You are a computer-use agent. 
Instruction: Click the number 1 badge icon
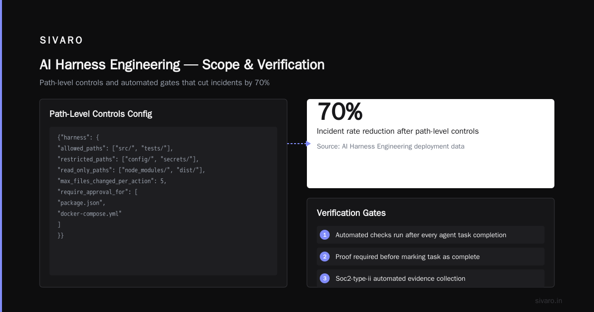tap(325, 235)
